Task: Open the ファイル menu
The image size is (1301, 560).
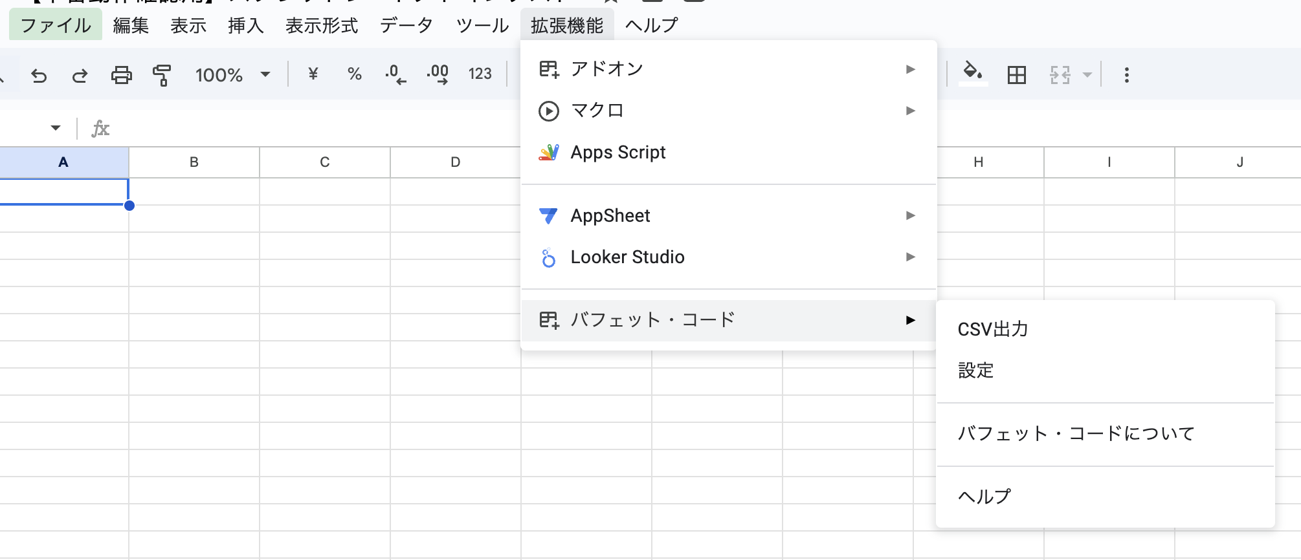Action: tap(56, 25)
